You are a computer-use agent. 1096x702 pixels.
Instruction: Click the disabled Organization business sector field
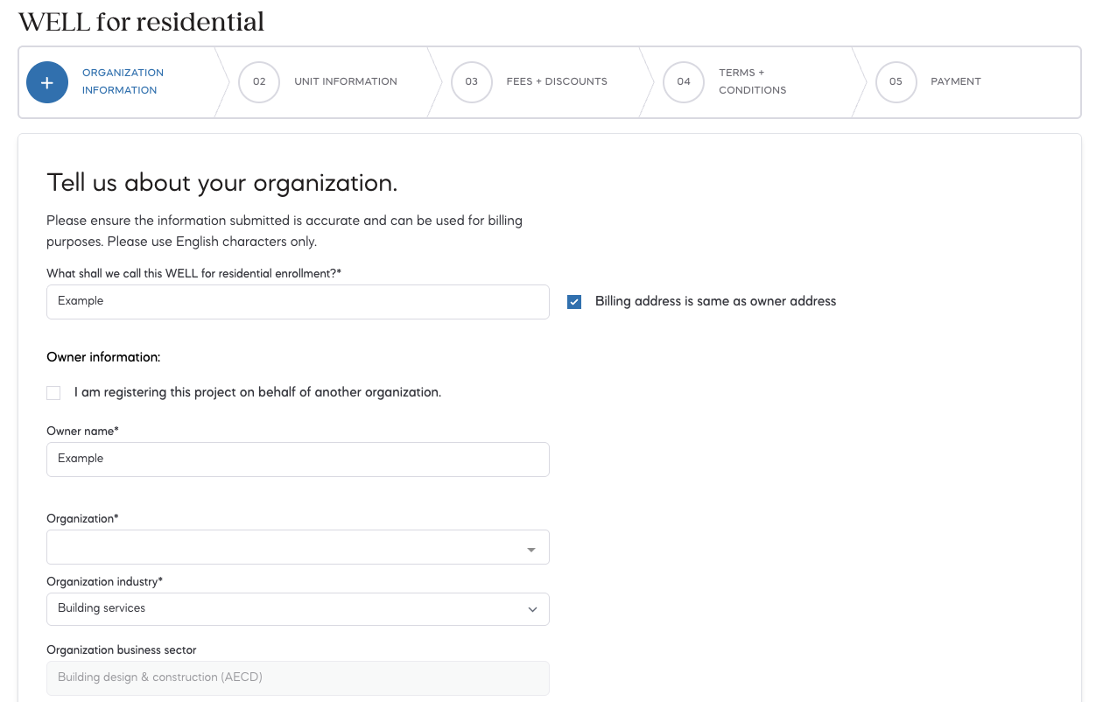coord(298,677)
